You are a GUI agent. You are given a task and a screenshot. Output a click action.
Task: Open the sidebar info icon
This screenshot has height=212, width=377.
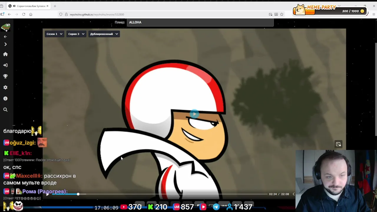click(x=5, y=99)
